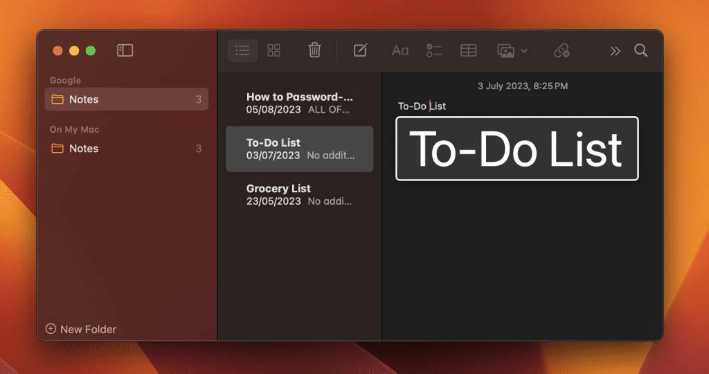Image resolution: width=709 pixels, height=374 pixels.
Task: Expand the media dropdown arrow
Action: pos(524,50)
